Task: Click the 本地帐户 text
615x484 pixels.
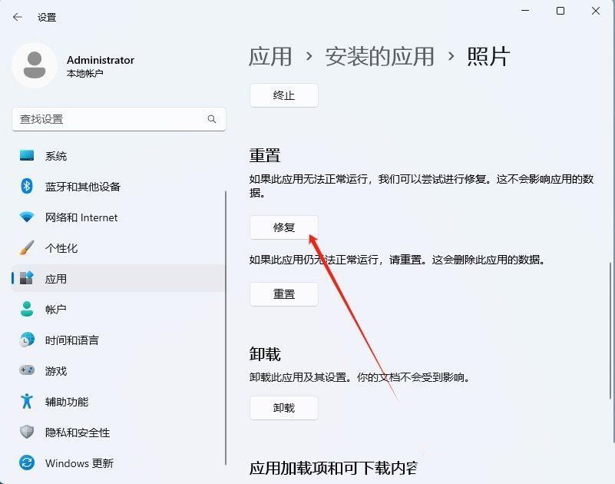Action: [x=85, y=74]
